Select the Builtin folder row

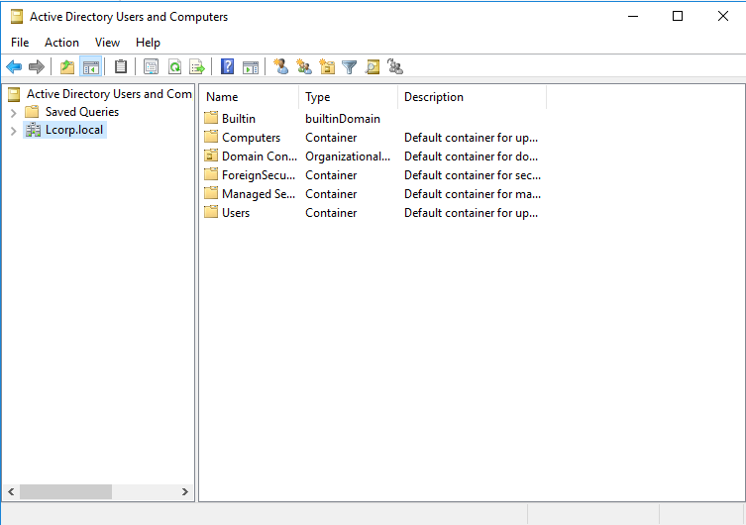239,119
